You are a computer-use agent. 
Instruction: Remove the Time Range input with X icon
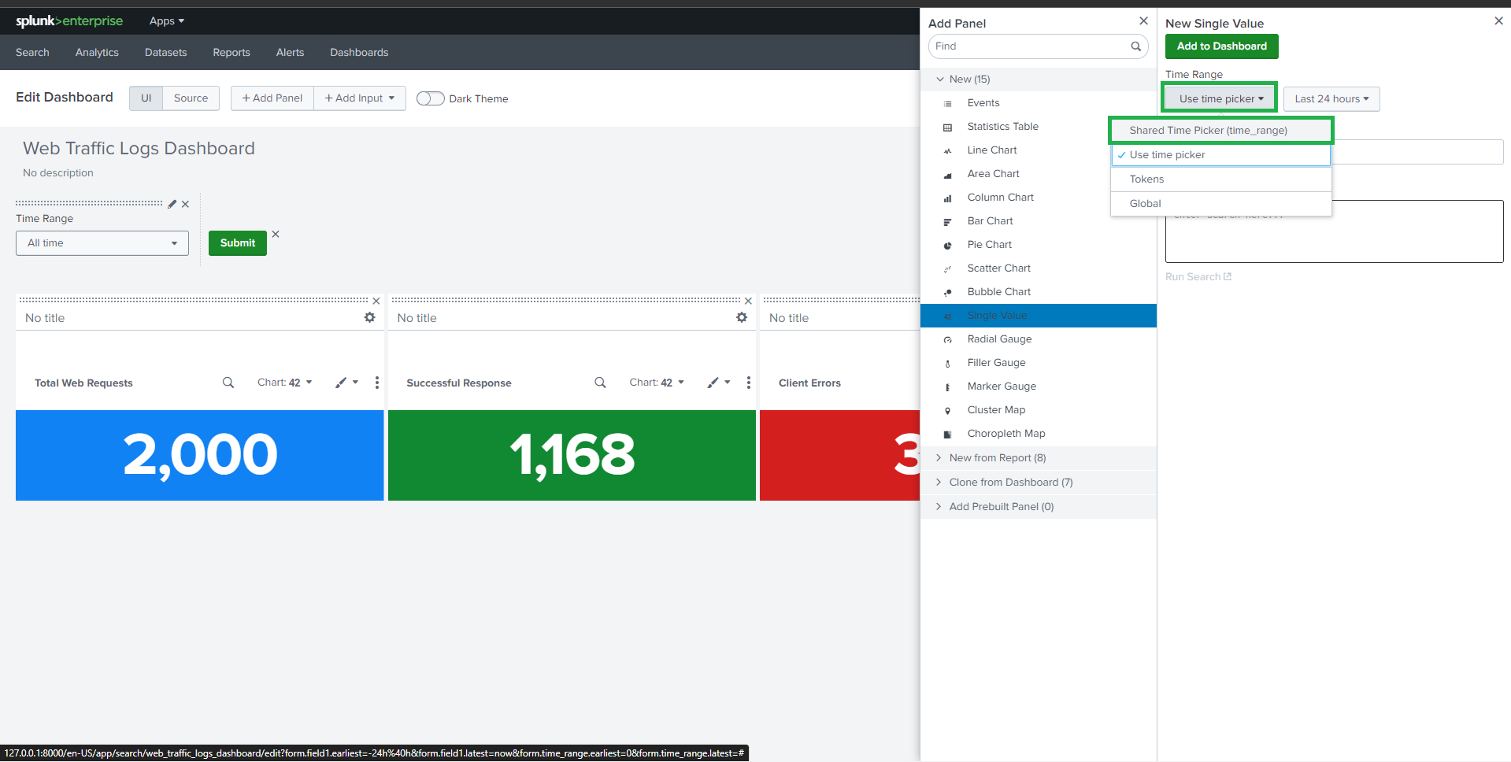click(x=185, y=204)
